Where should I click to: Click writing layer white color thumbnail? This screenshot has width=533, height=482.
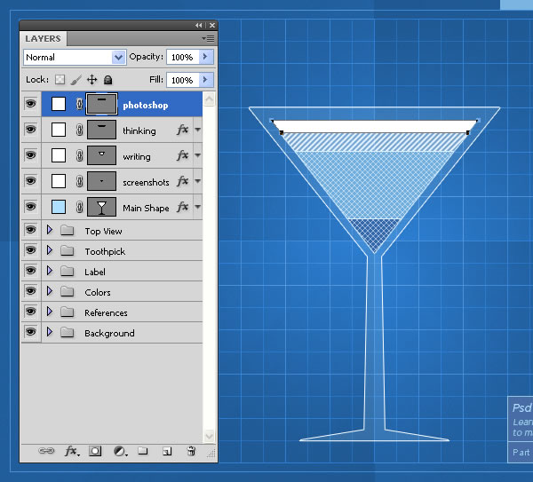click(x=59, y=155)
